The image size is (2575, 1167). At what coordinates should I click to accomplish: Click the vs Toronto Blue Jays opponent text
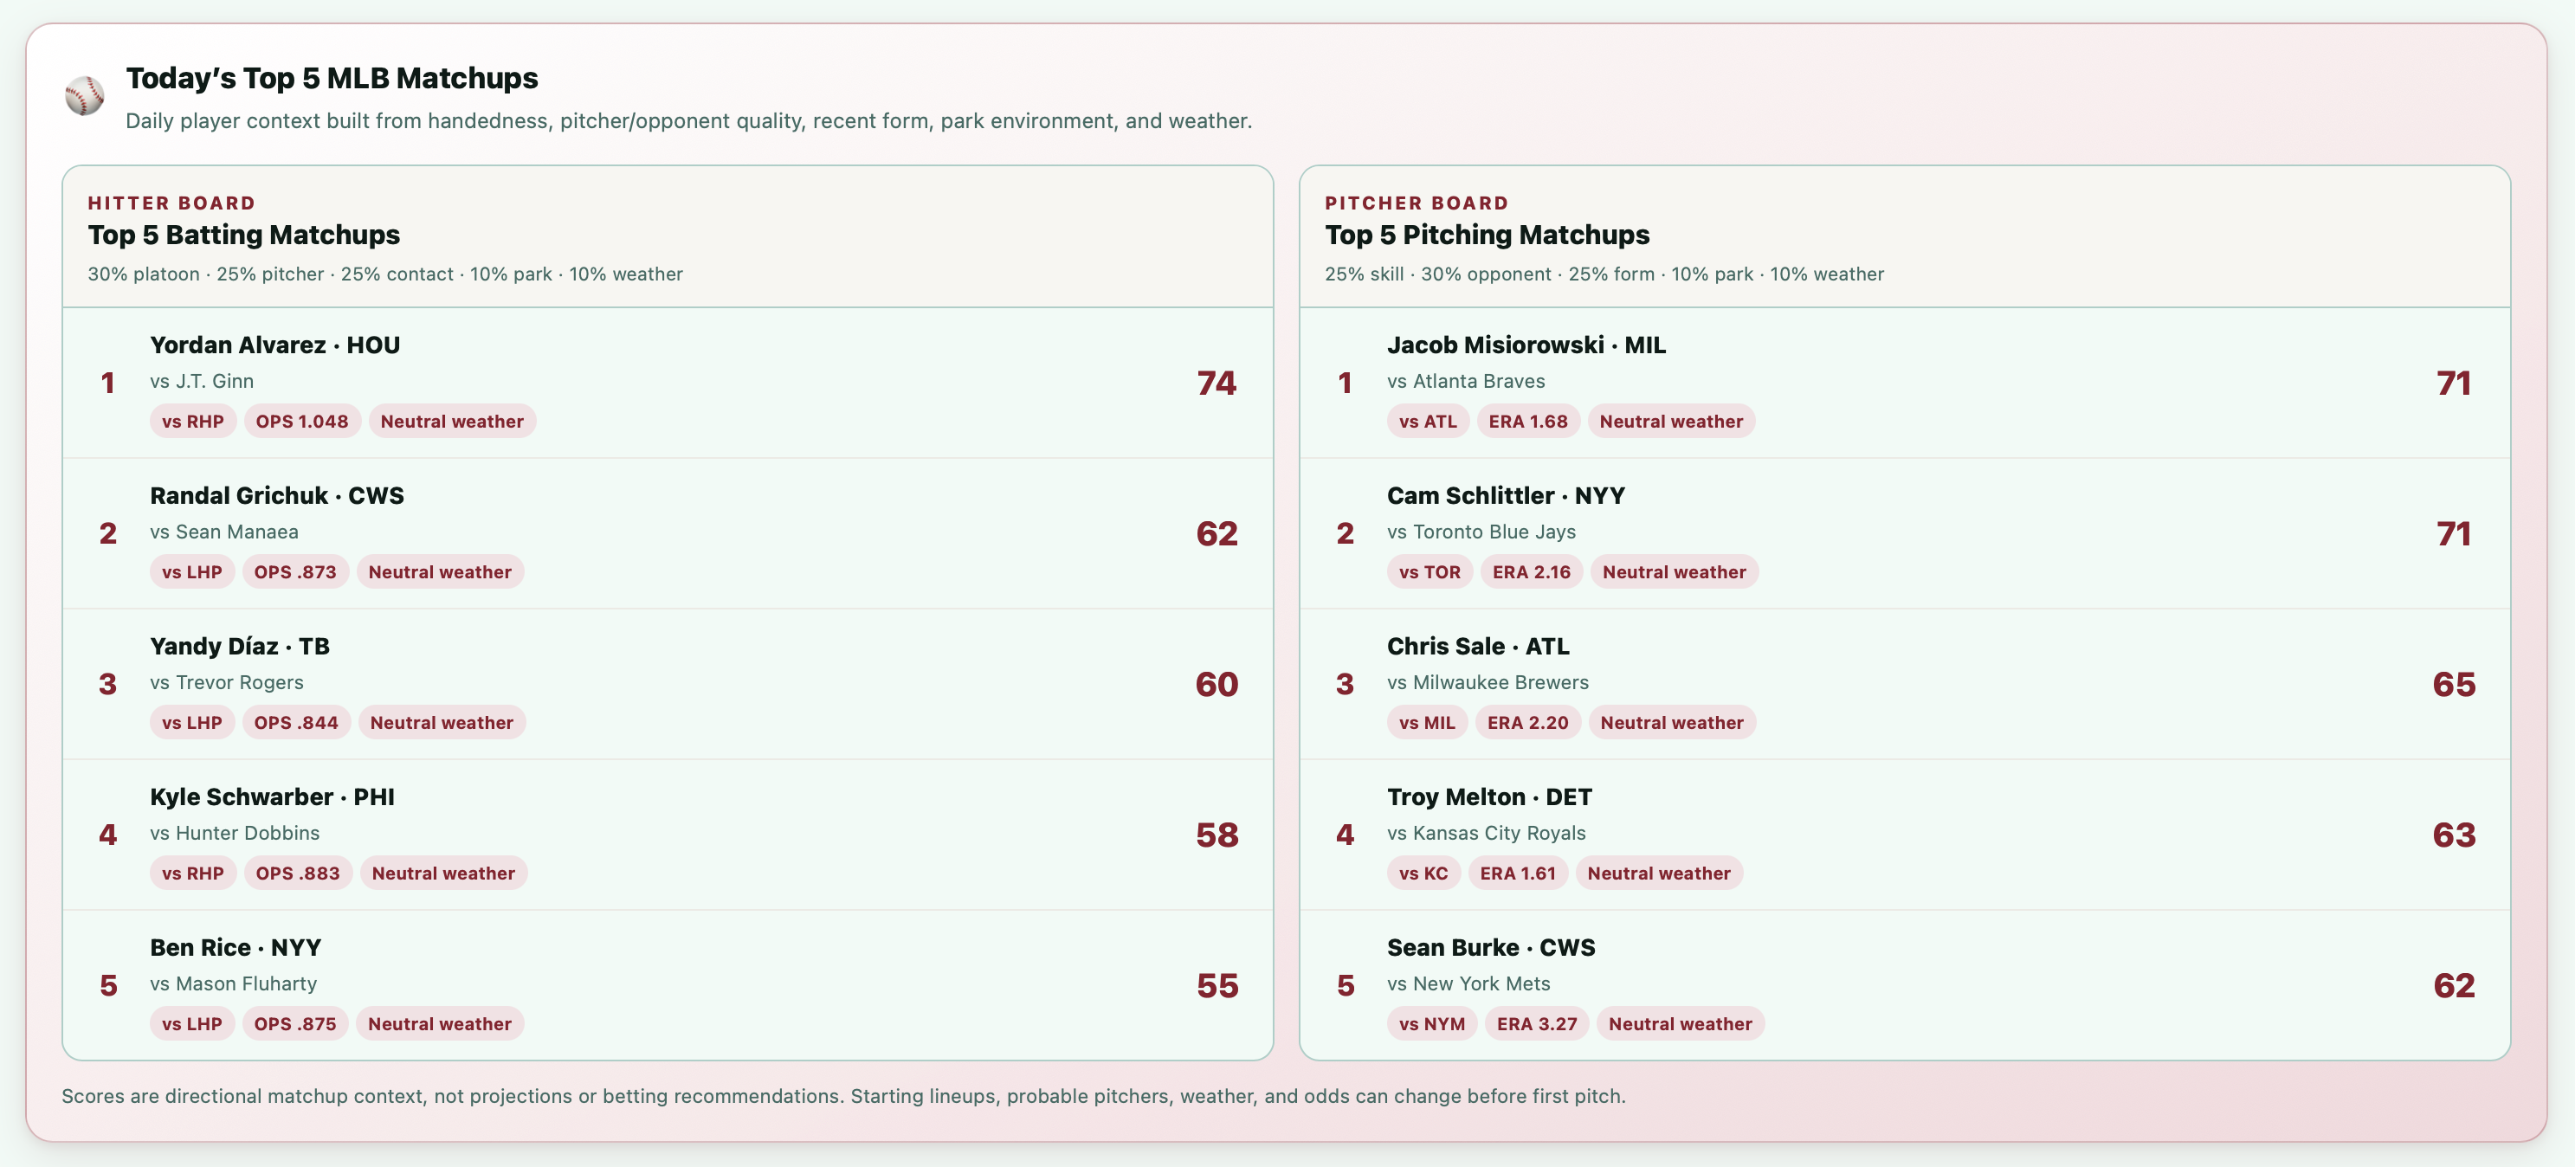coord(1481,532)
